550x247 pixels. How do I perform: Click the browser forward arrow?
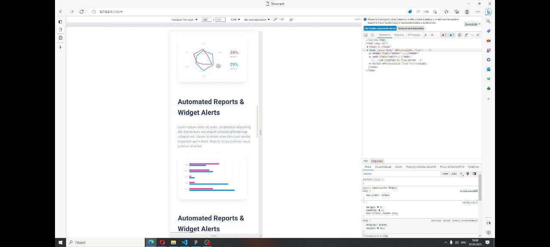(71, 12)
